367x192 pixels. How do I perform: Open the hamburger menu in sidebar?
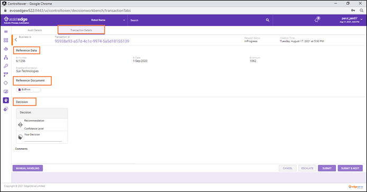(6, 32)
